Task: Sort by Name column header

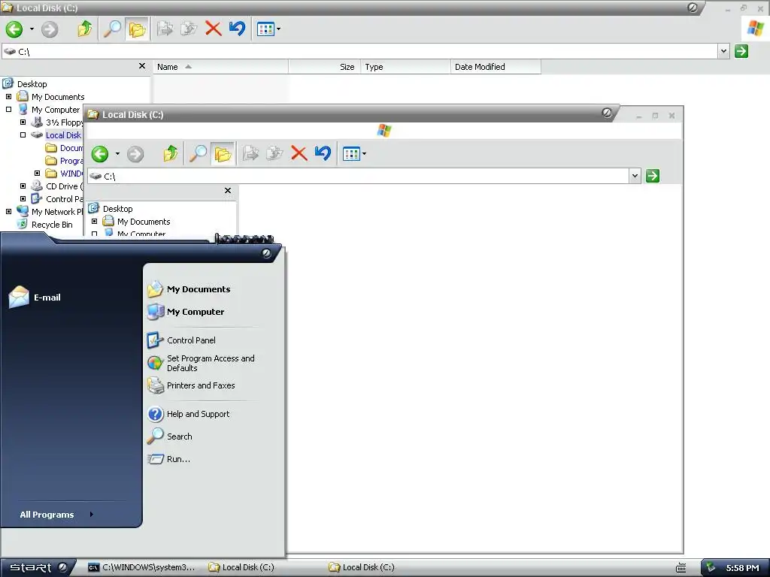Action: [x=220, y=67]
